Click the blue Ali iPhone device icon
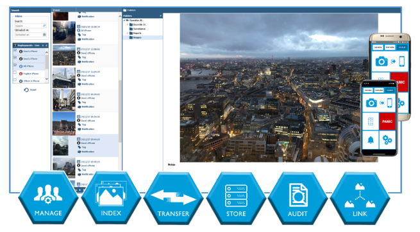 [x=21, y=66]
